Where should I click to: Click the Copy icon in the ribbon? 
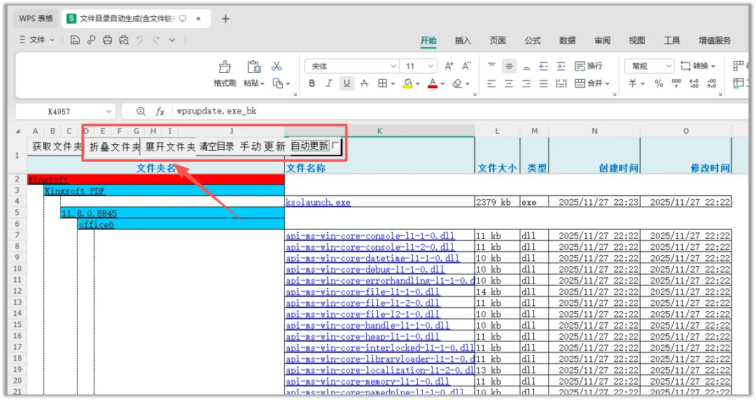tap(278, 83)
